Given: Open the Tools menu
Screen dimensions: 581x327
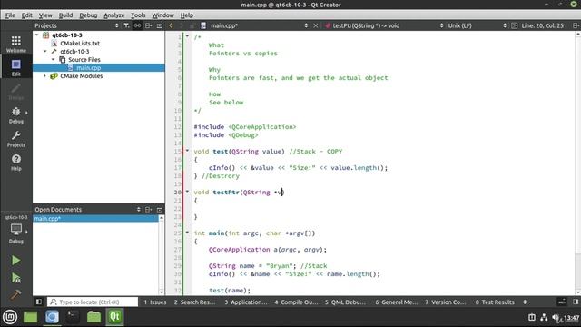Looking at the screenshot, I should (138, 15).
